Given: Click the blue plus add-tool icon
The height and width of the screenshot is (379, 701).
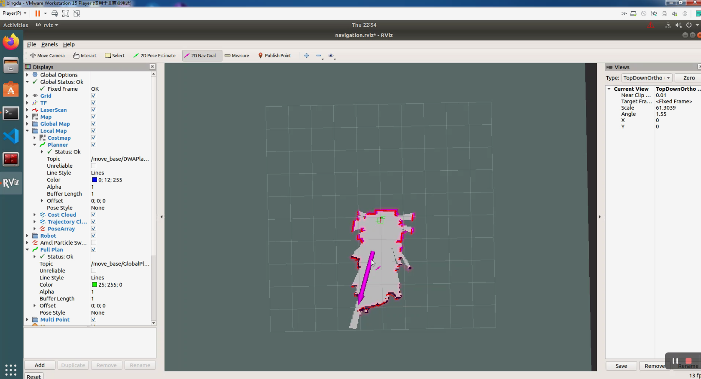Looking at the screenshot, I should [307, 56].
